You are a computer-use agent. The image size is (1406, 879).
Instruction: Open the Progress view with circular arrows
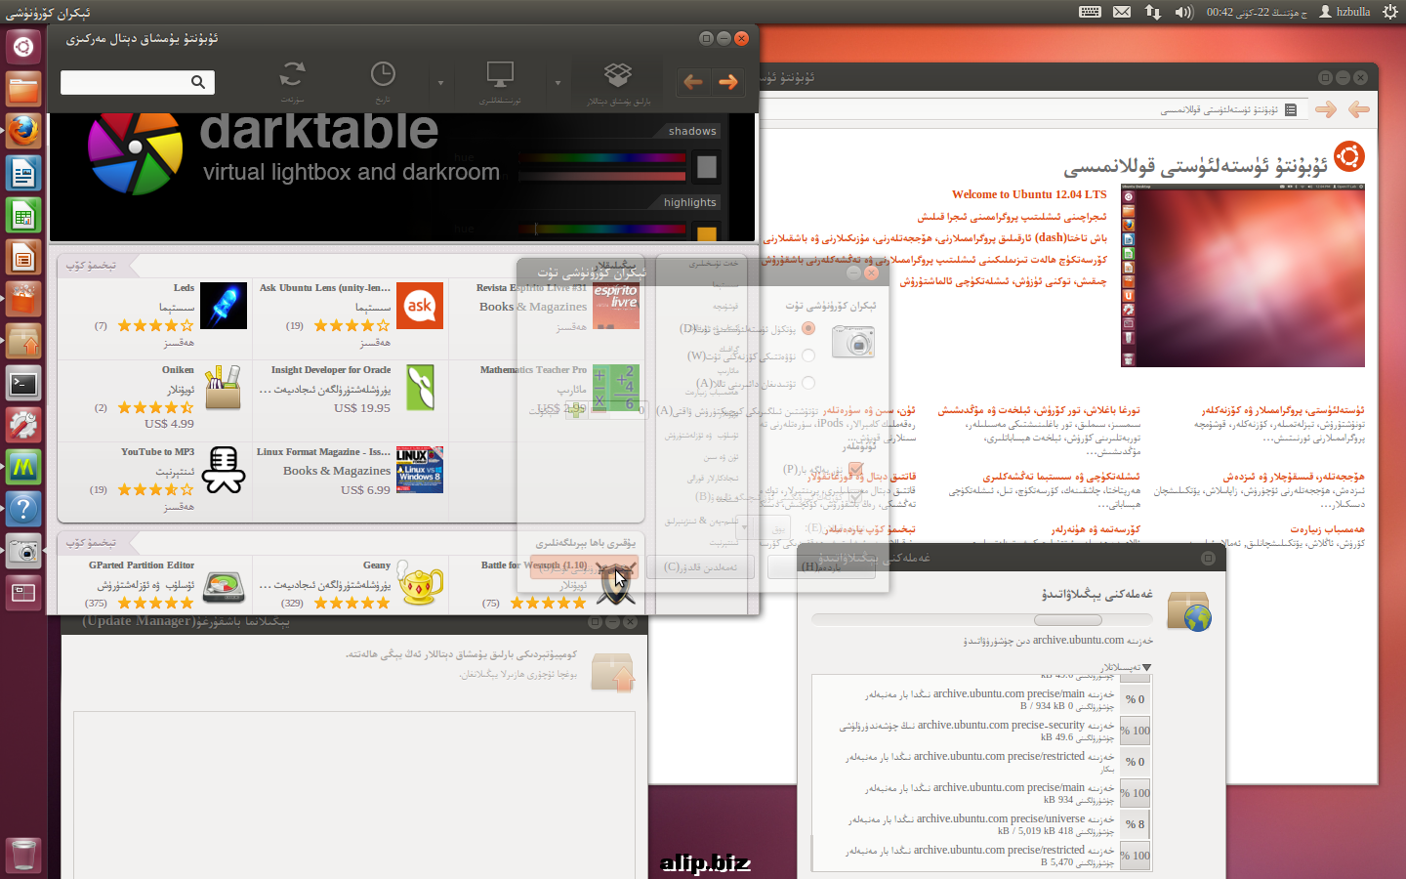(292, 83)
